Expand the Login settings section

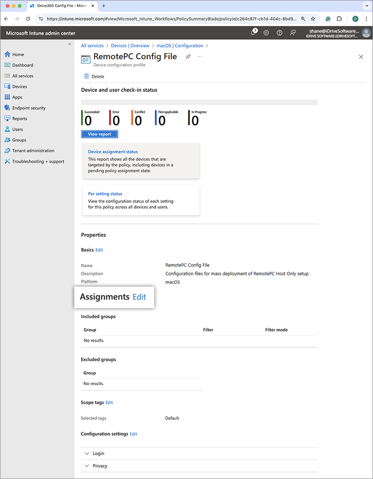pos(87,453)
